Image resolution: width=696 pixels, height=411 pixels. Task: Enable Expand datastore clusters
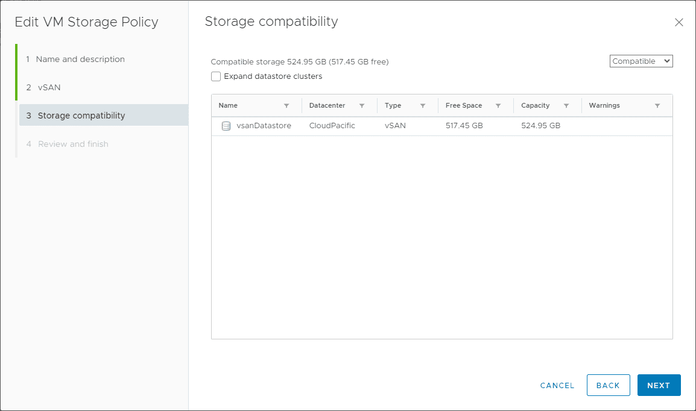pos(216,76)
